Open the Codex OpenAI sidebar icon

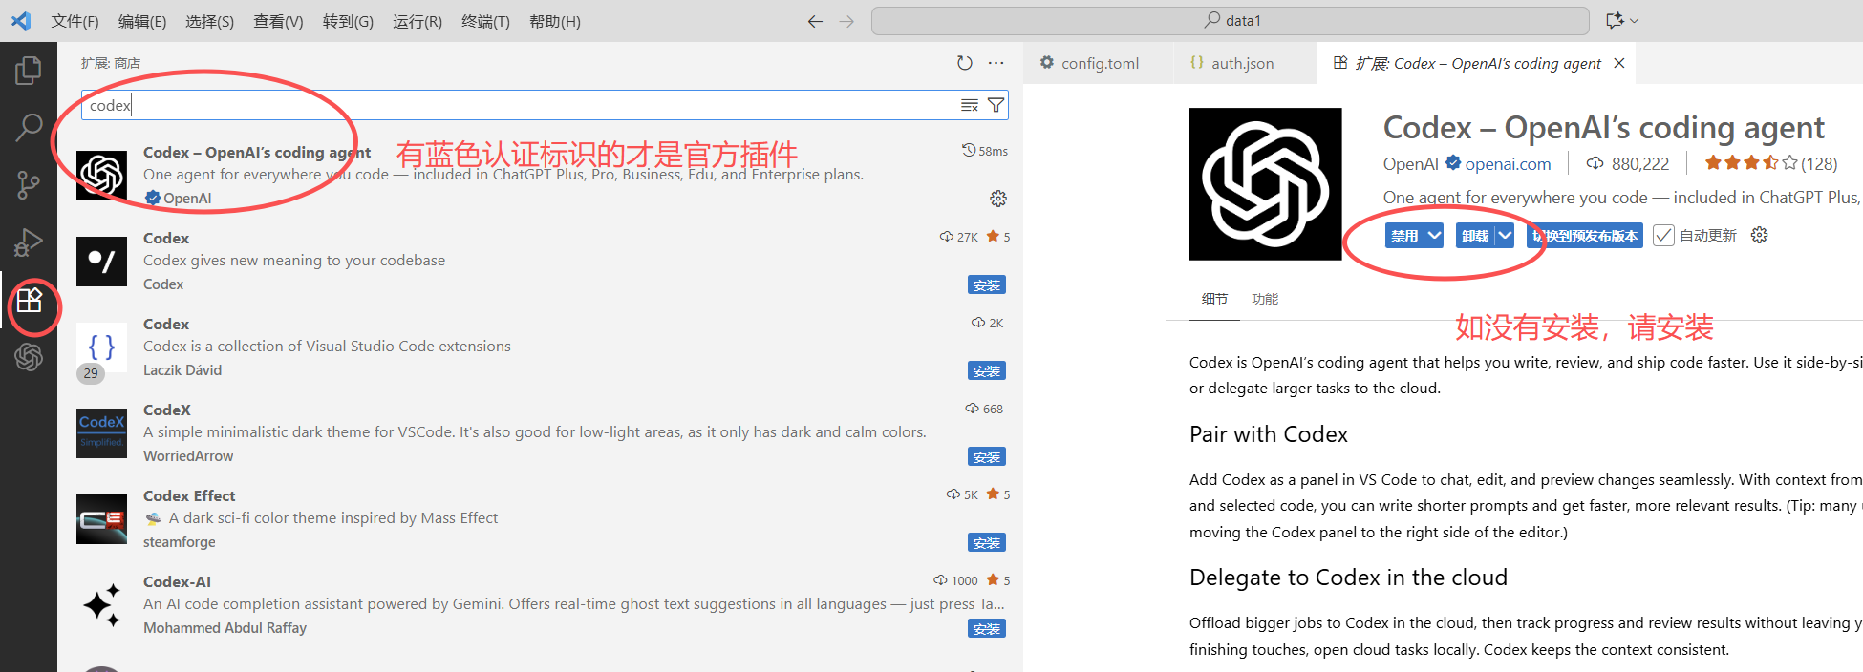29,357
